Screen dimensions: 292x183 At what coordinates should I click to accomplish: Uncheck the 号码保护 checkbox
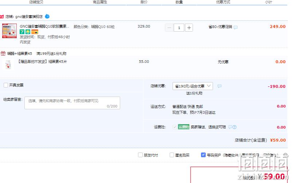(x=203, y=155)
